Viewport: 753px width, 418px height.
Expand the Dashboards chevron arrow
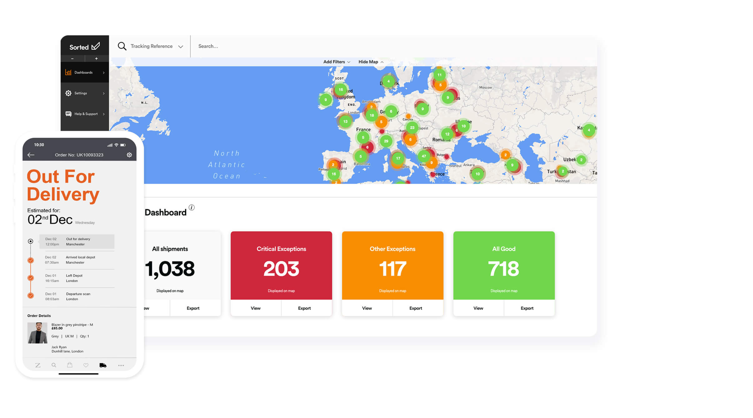click(104, 72)
